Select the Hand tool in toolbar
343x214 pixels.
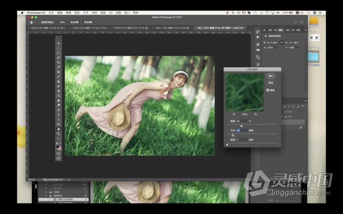pos(58,129)
